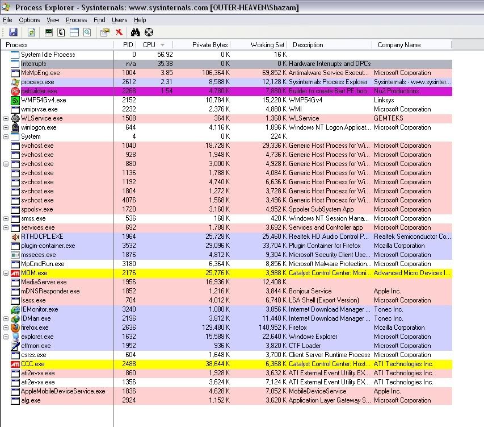This screenshot has height=427, width=484.
Task: Click the IEMonitor.exe icon
Action: point(15,309)
